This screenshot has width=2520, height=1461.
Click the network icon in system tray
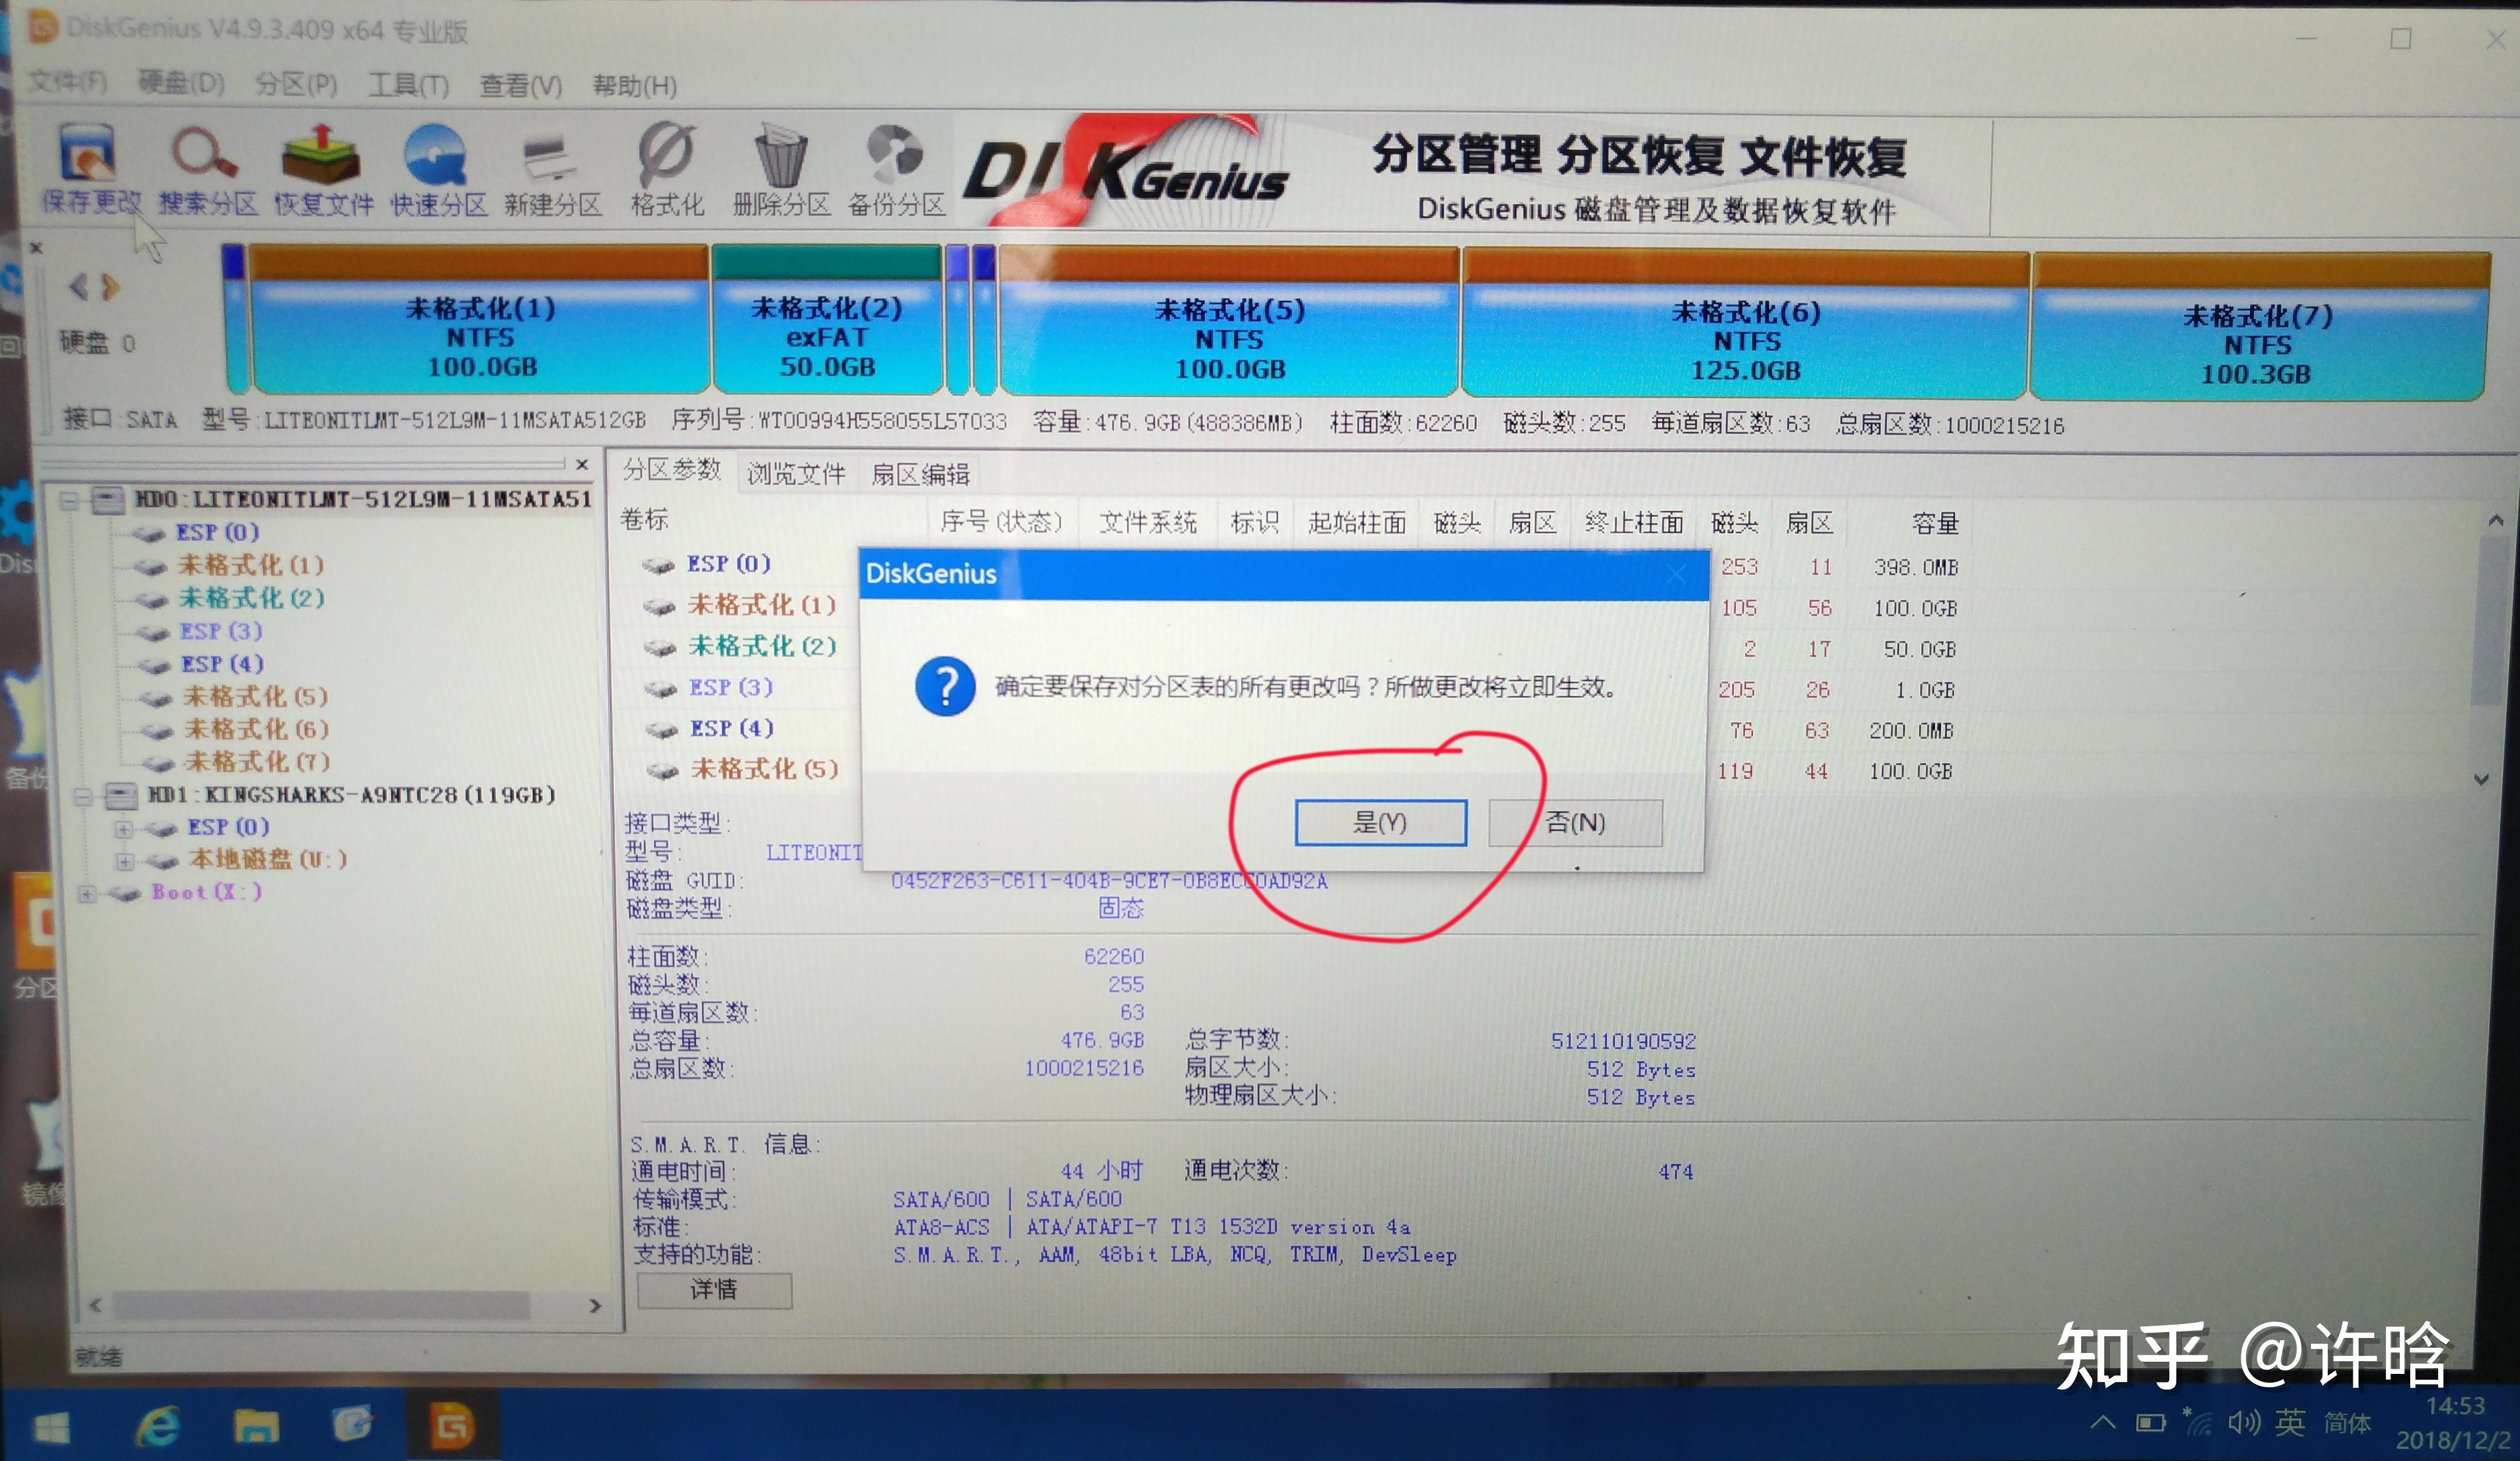pyautogui.click(x=2197, y=1422)
